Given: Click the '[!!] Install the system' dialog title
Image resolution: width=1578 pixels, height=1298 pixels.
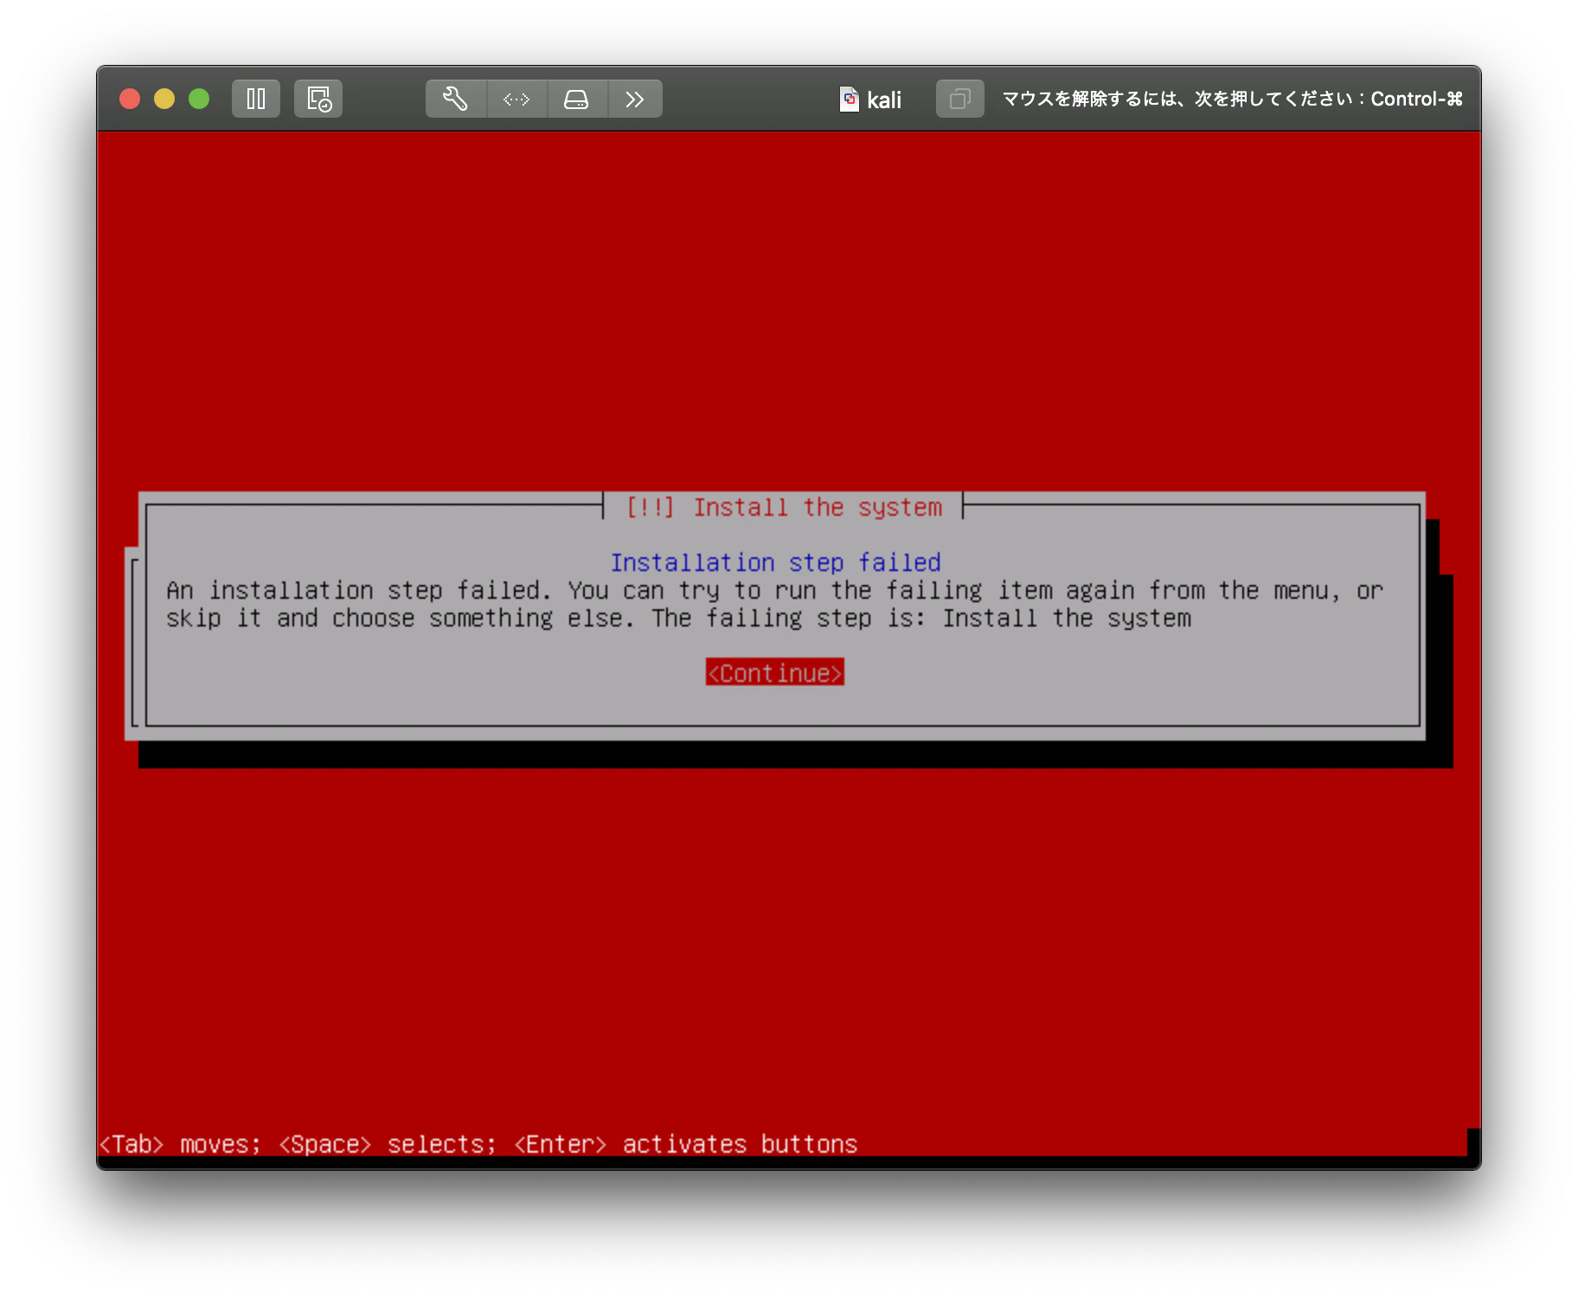Looking at the screenshot, I should coord(784,507).
